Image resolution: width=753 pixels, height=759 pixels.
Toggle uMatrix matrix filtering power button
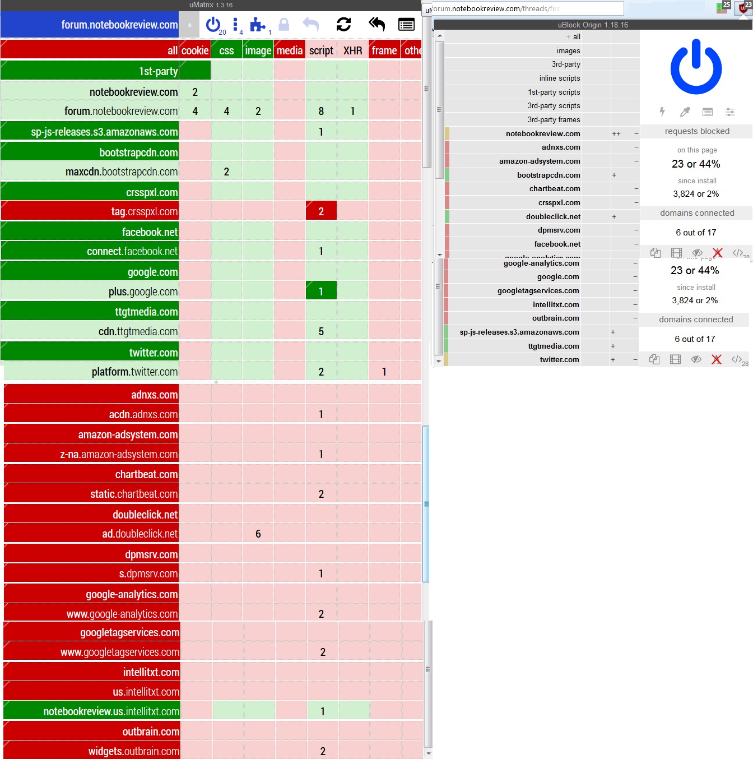213,25
